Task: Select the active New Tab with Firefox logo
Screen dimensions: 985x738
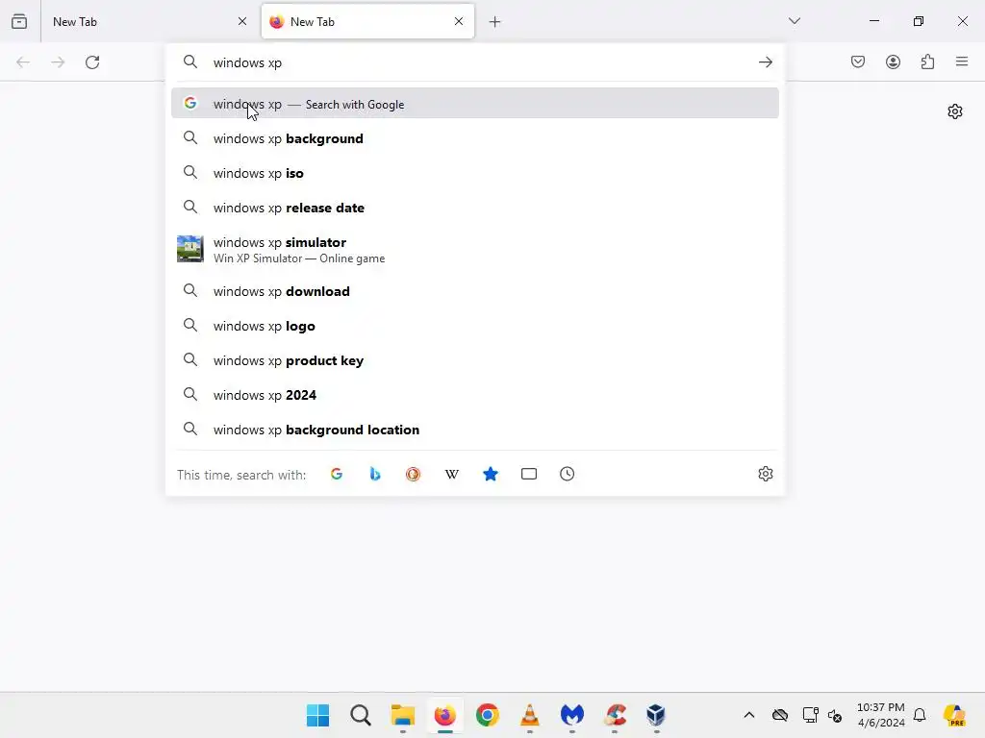Action: [367, 21]
